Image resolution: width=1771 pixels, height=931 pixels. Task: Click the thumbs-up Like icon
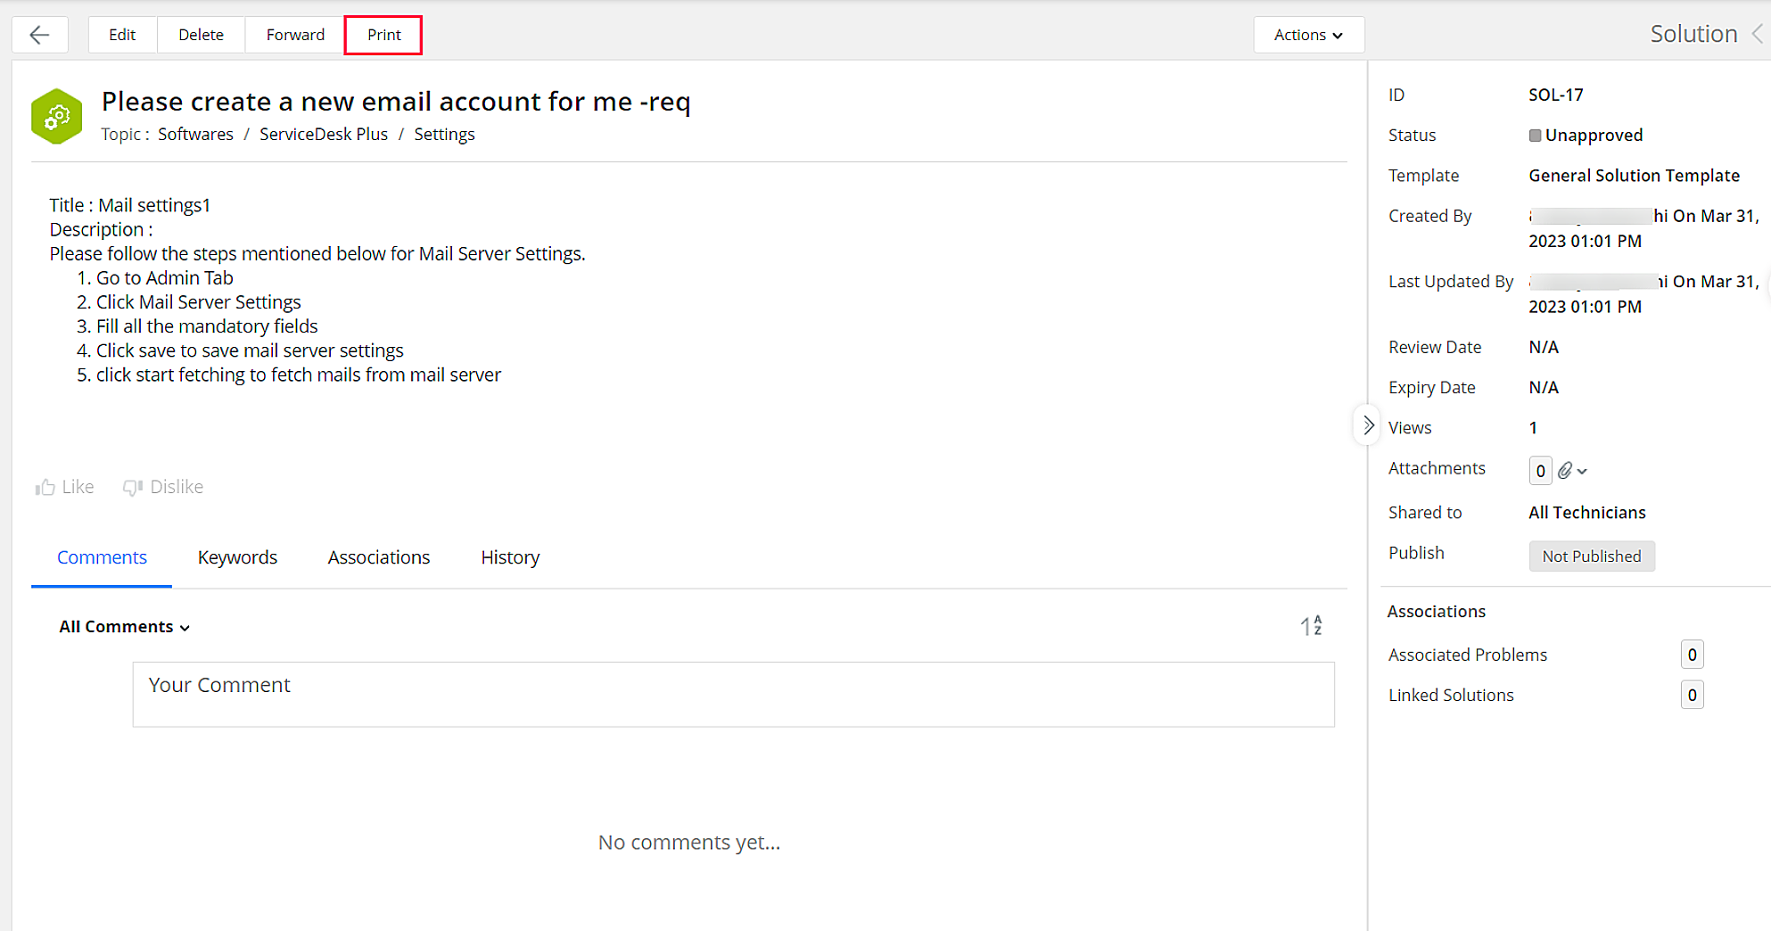click(45, 487)
